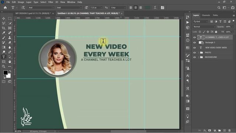Select the Zoom tool

pos(4,66)
